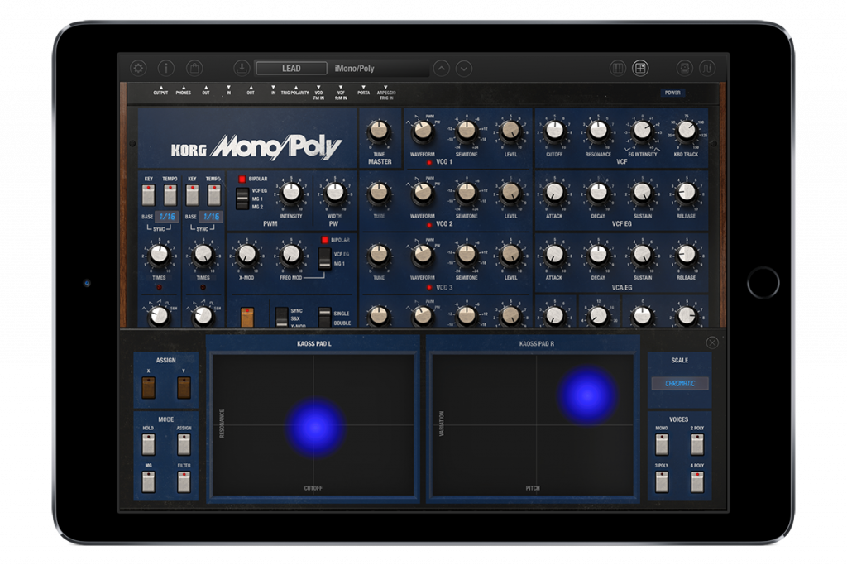Click the waveform icon at top-right end
The image size is (847, 565).
(x=707, y=68)
